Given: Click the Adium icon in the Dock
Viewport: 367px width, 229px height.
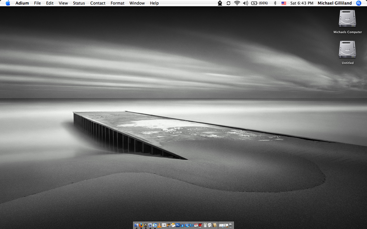Looking at the screenshot, I should (x=145, y=225).
